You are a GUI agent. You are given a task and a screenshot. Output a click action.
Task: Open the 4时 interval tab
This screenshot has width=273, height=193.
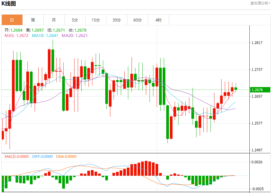click(158, 20)
